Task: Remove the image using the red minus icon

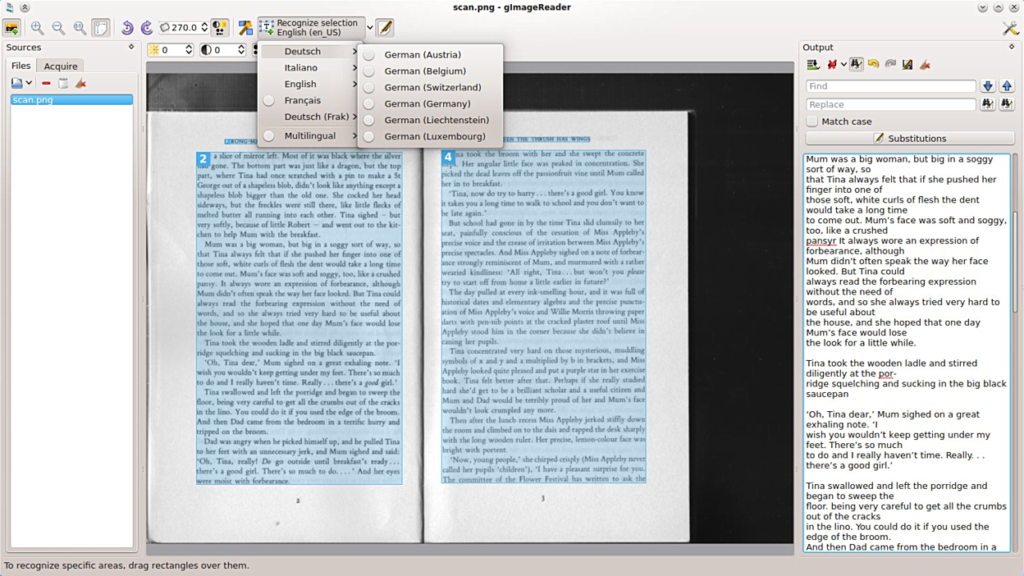Action: click(x=46, y=83)
